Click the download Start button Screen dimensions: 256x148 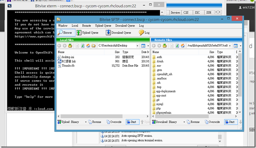coord(231,122)
